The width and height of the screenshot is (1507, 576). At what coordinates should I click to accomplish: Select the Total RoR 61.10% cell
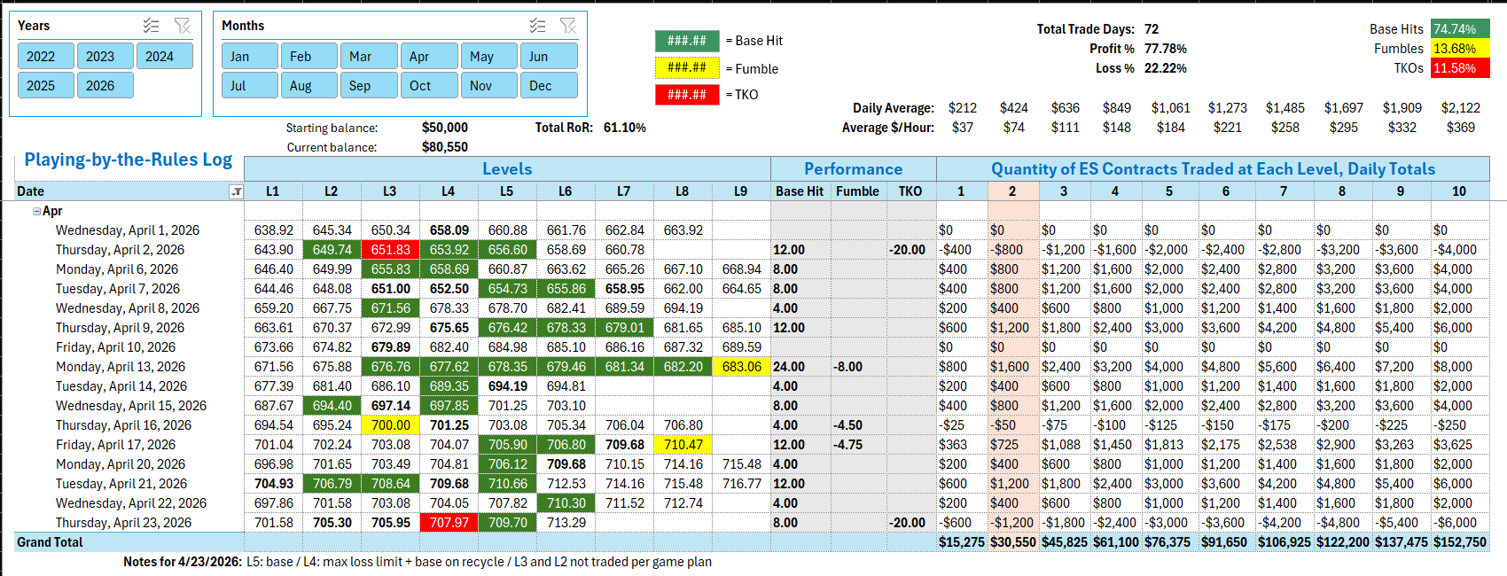tap(625, 128)
